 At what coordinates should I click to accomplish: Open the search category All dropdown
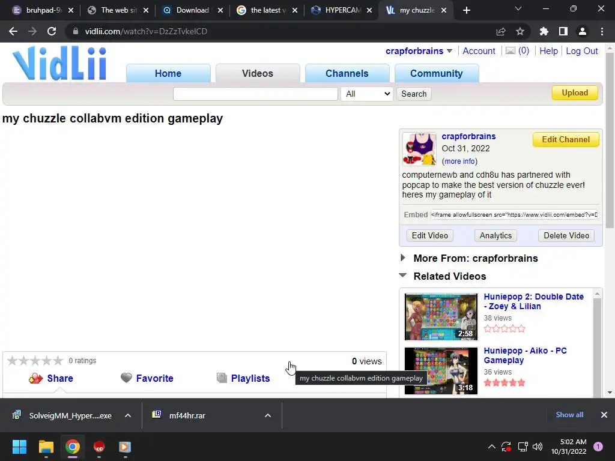367,94
